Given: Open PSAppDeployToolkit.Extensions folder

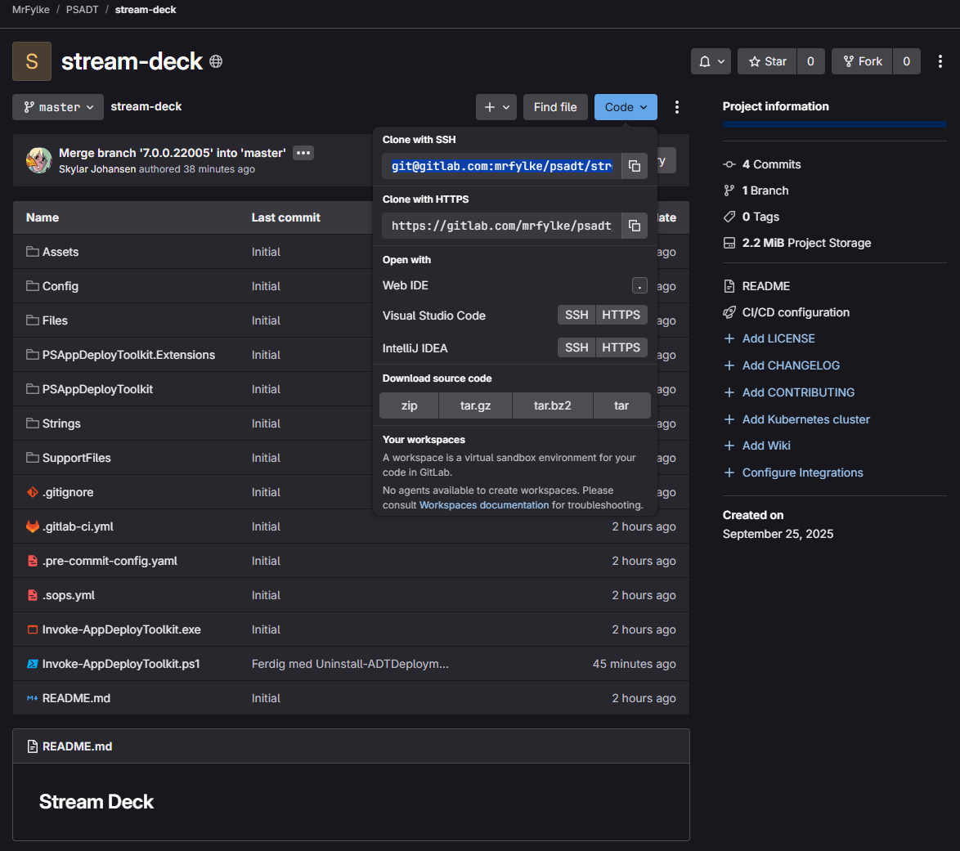Looking at the screenshot, I should click(x=128, y=355).
